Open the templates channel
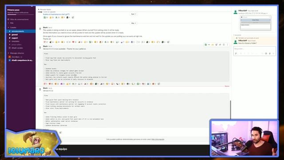 (16, 41)
